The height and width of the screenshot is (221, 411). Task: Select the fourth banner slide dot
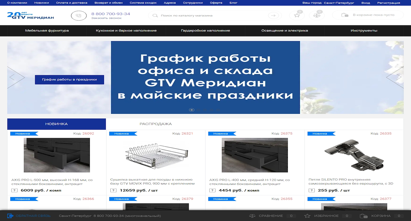point(212,110)
